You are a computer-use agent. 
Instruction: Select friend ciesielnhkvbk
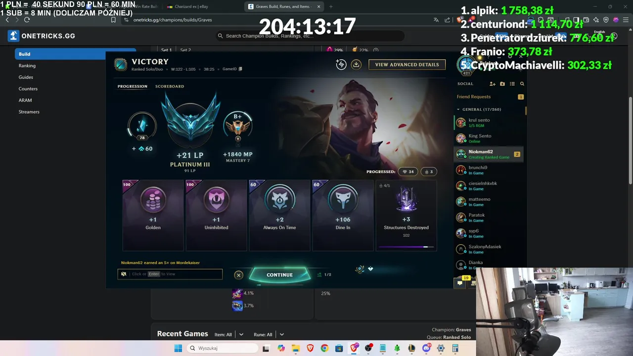(x=490, y=186)
